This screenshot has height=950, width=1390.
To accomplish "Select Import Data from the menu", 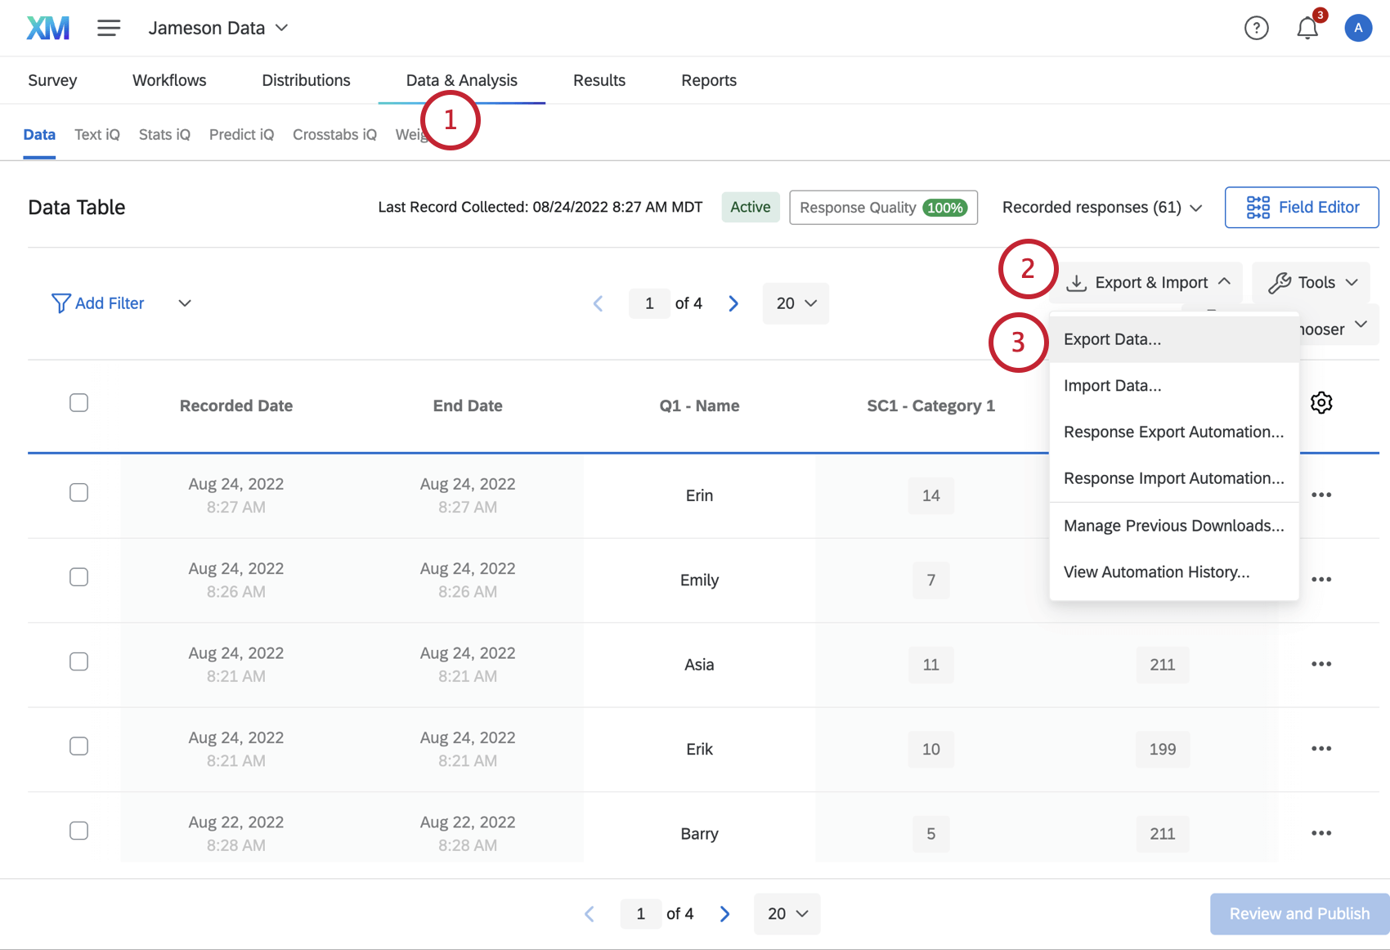I will [1112, 385].
